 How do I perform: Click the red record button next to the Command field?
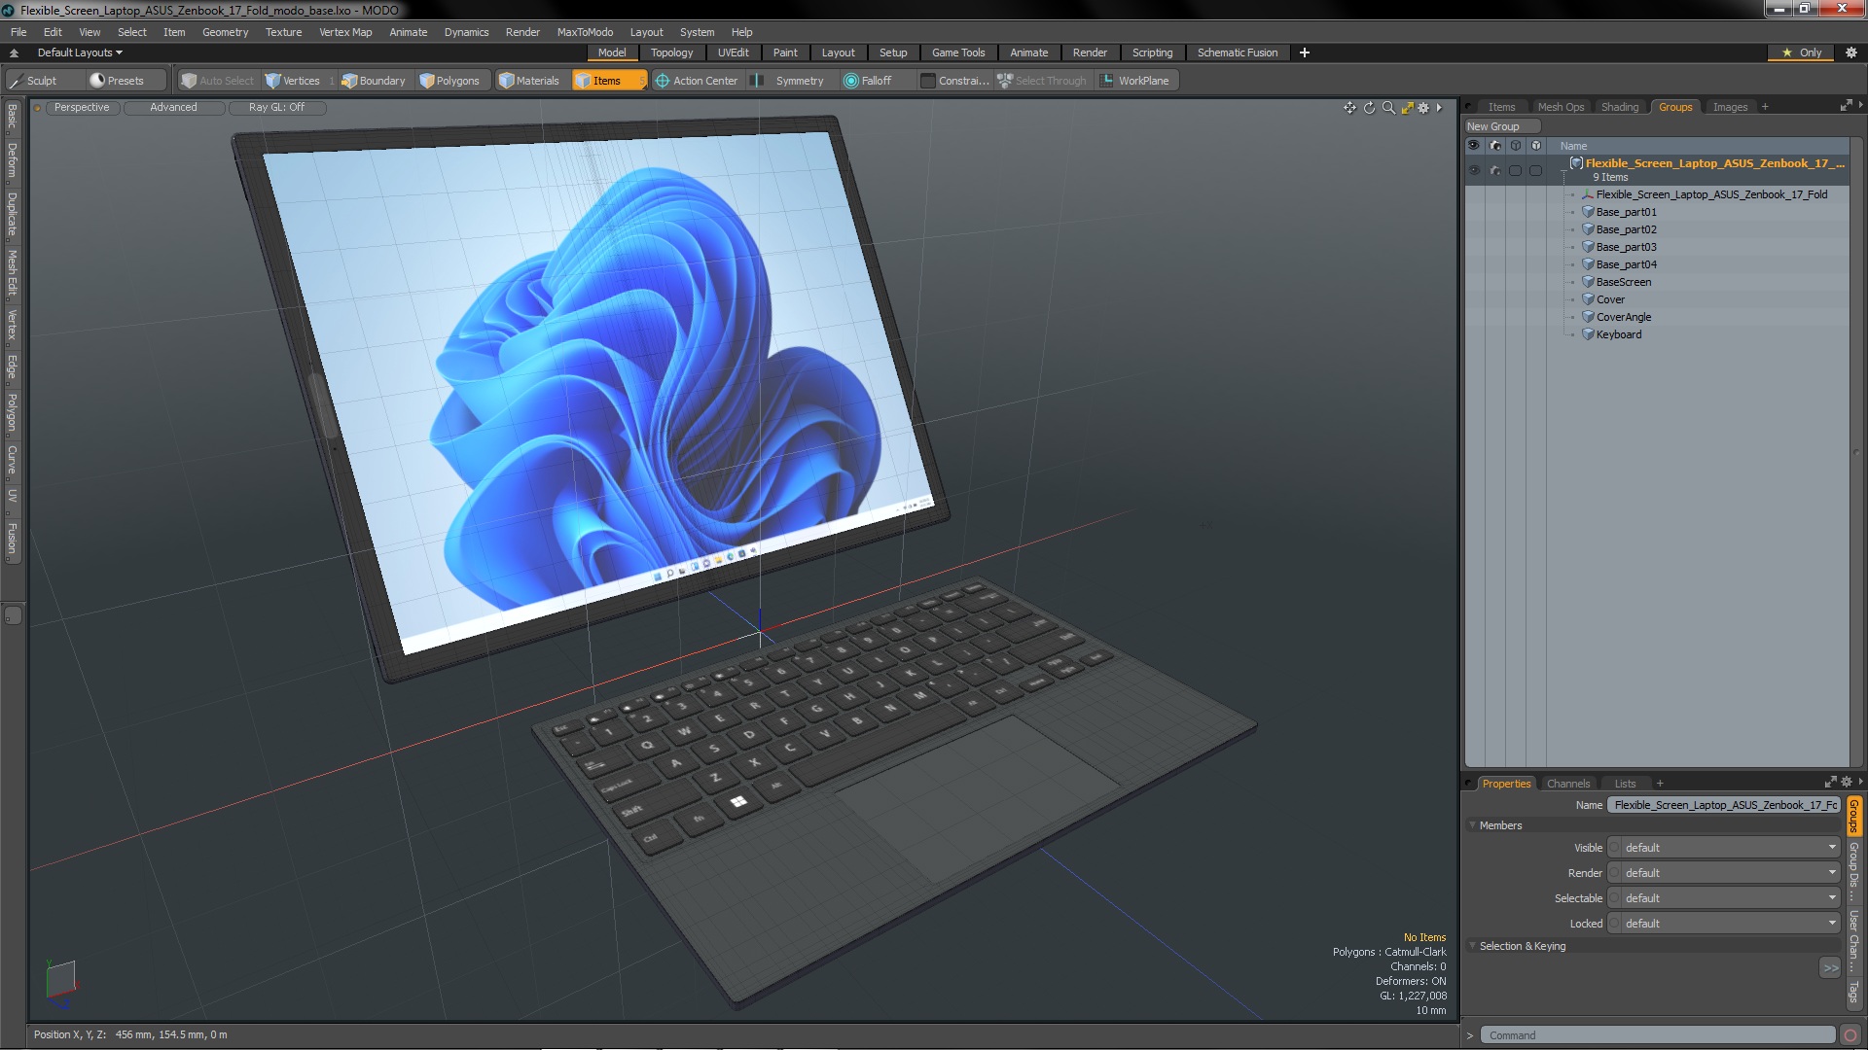point(1850,1035)
